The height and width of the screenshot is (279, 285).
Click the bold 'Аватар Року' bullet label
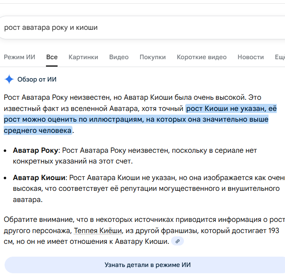[x=36, y=150]
